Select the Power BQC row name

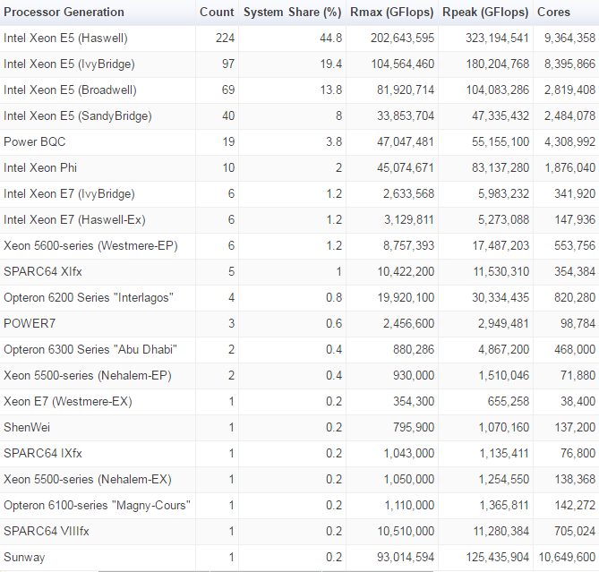point(35,142)
